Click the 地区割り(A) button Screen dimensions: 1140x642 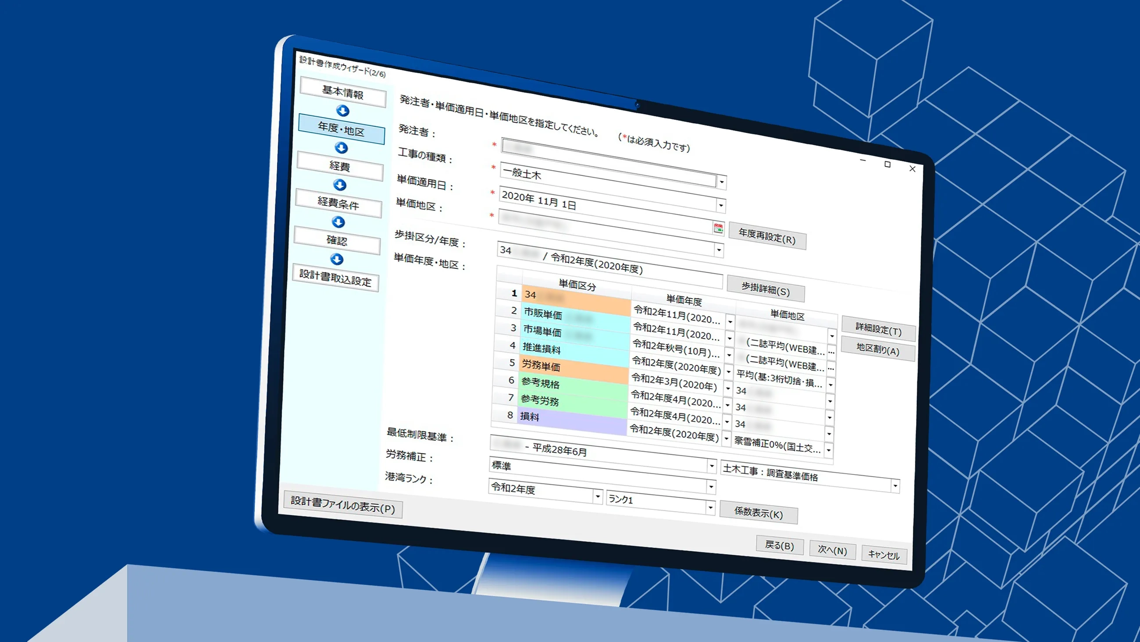(878, 350)
